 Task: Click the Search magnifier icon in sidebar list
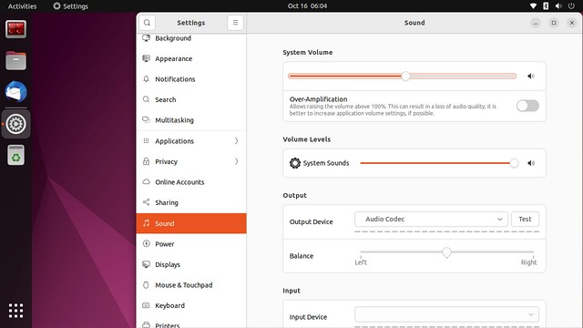click(146, 99)
